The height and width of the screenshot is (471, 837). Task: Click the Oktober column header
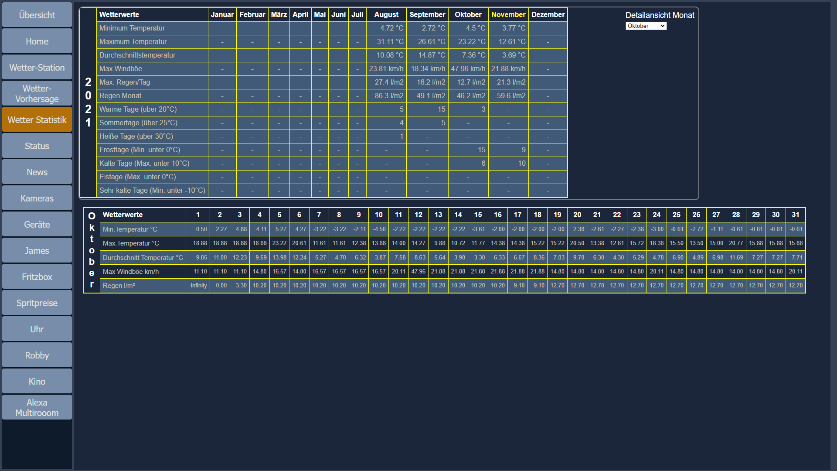pos(468,14)
